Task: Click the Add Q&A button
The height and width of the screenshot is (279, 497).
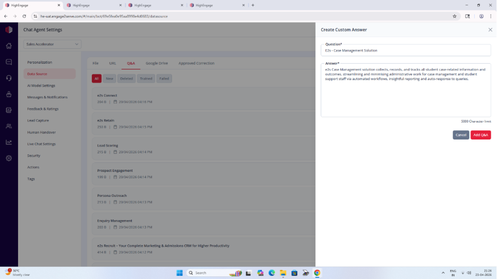Action: tap(481, 135)
